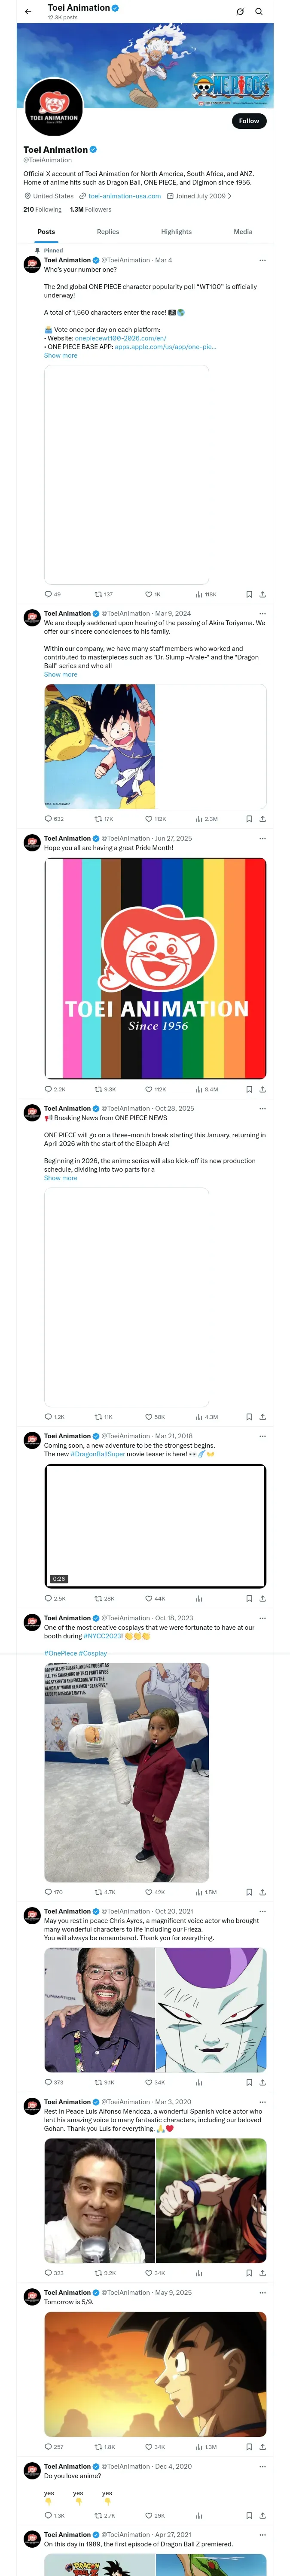Screen dimensions: 290x2576
Task: Bookmark the Dragon Ball Super teaser post
Action: 249,1598
